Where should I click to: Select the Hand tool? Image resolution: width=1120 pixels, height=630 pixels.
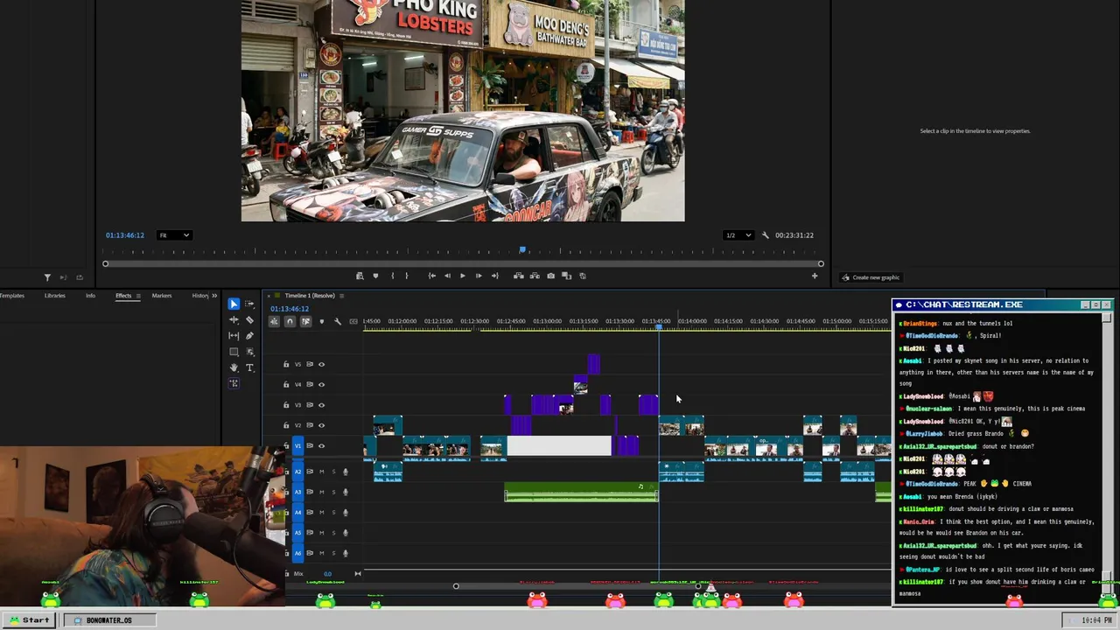(234, 367)
